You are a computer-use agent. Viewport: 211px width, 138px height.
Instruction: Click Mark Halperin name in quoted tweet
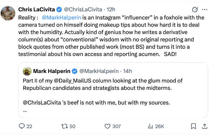click(52, 71)
